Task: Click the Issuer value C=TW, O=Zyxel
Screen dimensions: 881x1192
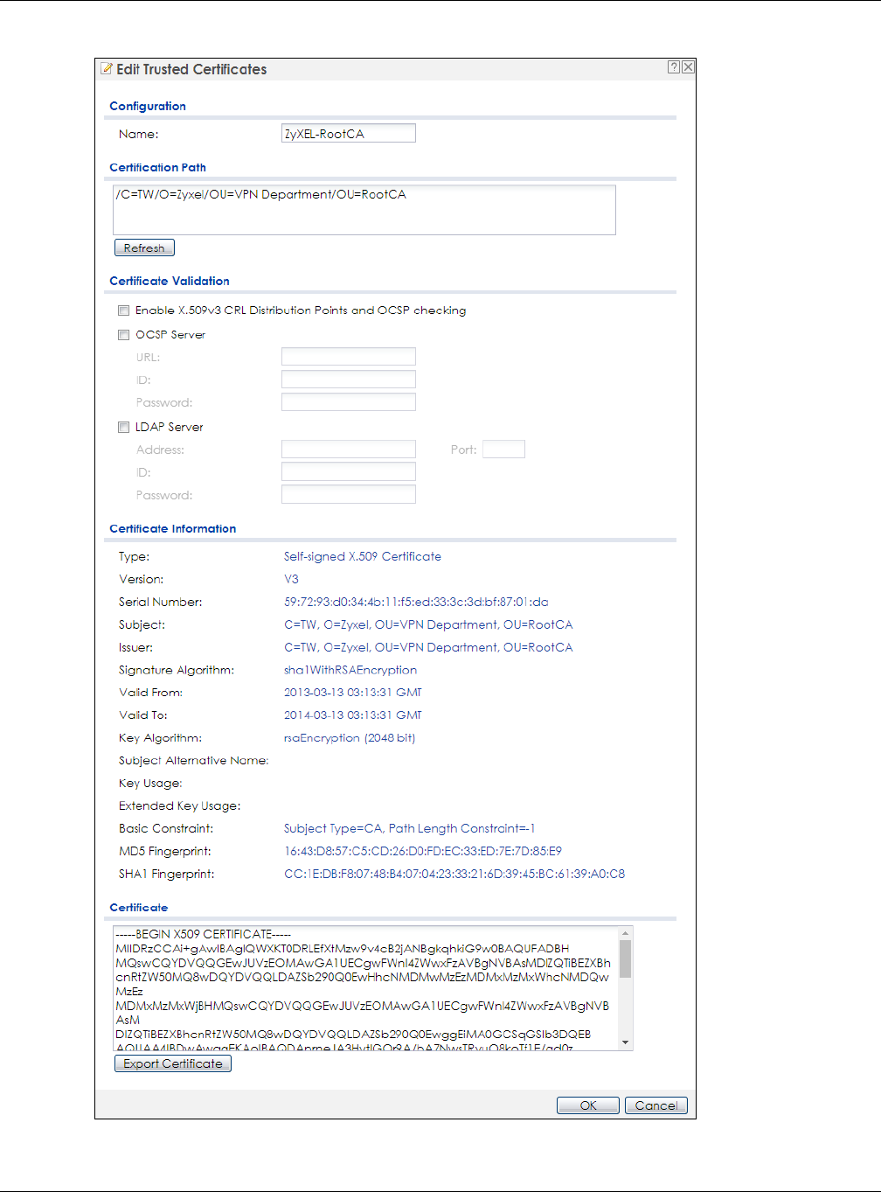Action: [x=428, y=647]
